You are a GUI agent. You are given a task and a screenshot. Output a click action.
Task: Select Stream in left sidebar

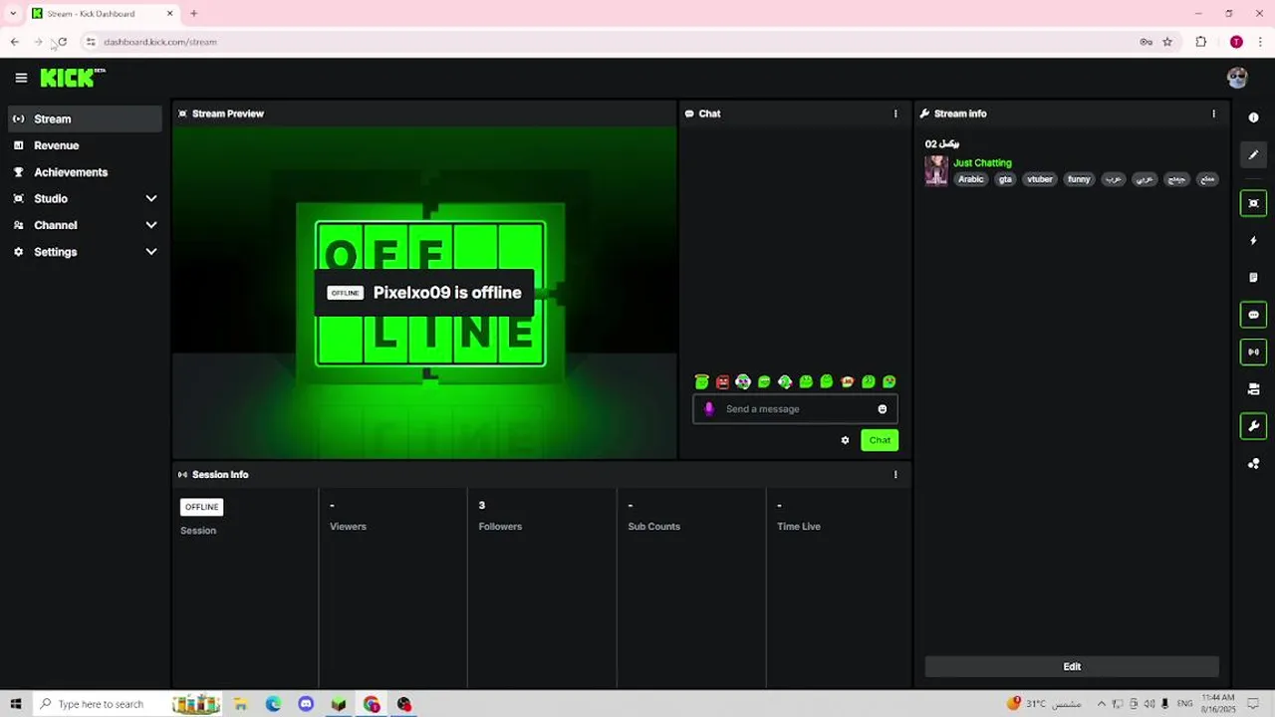point(85,119)
